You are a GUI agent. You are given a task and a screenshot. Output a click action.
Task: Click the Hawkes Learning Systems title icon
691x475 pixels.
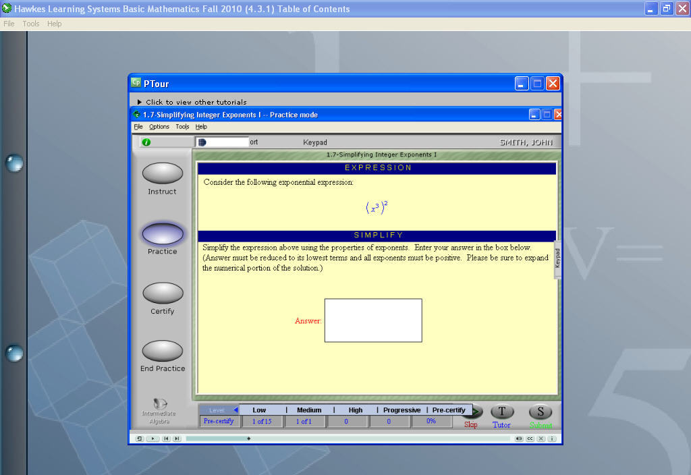coord(7,8)
